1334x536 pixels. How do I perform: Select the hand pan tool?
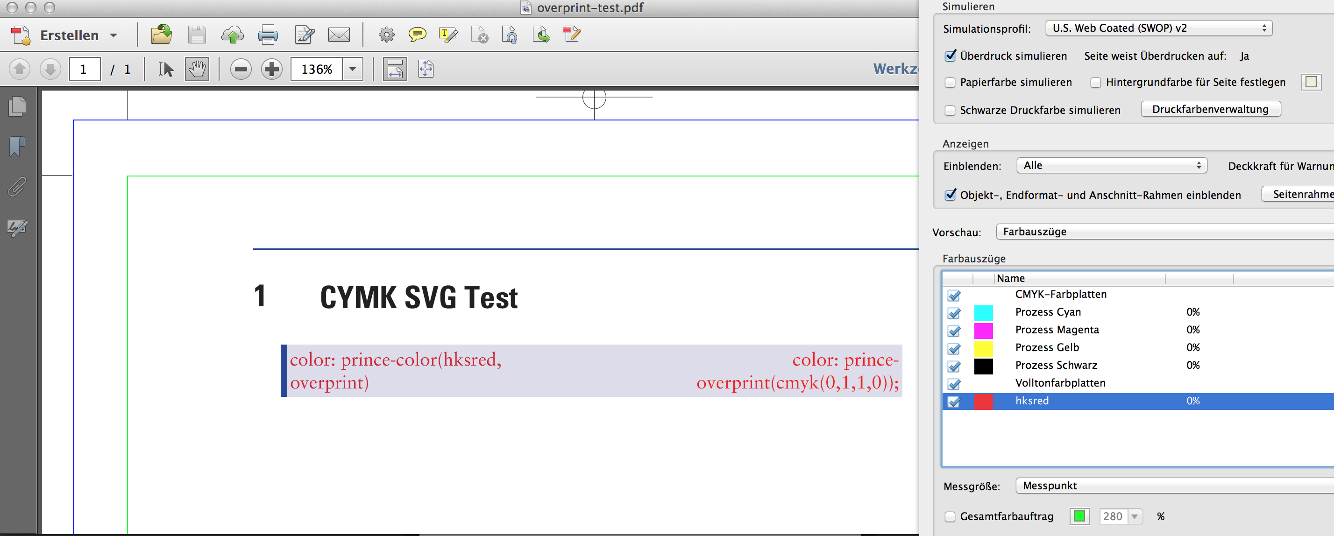pyautogui.click(x=197, y=69)
